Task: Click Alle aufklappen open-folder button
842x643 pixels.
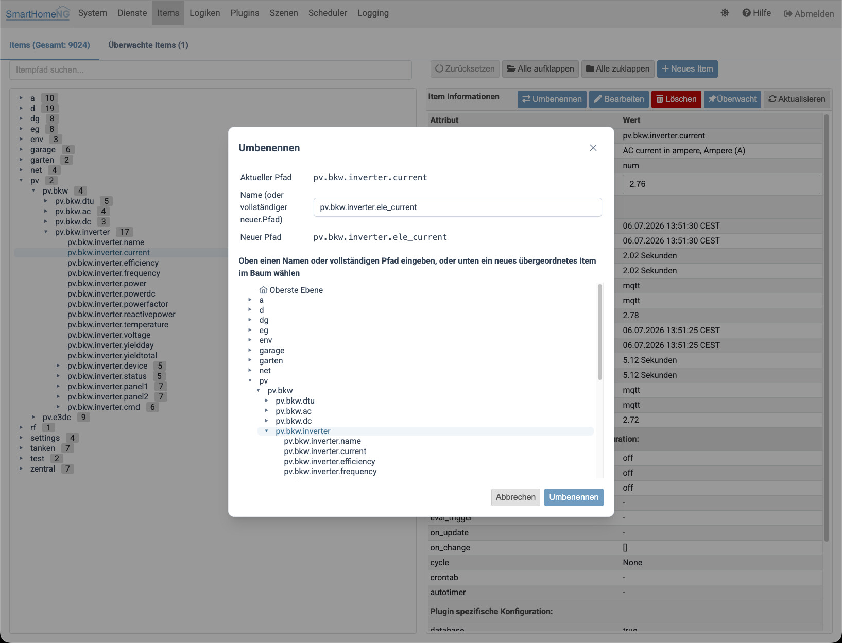Action: (x=540, y=68)
